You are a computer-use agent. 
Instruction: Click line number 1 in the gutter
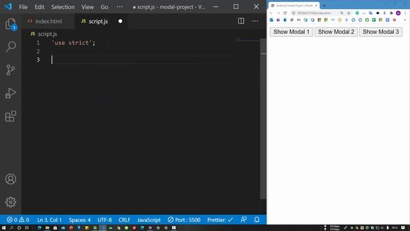[x=38, y=43]
